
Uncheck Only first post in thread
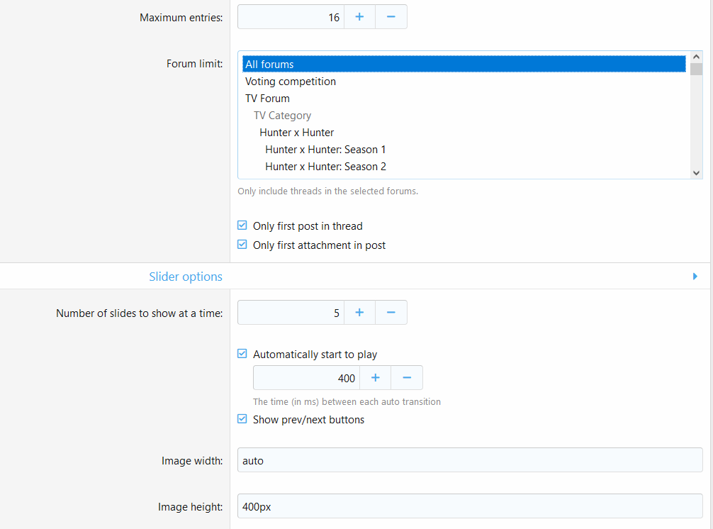point(242,225)
